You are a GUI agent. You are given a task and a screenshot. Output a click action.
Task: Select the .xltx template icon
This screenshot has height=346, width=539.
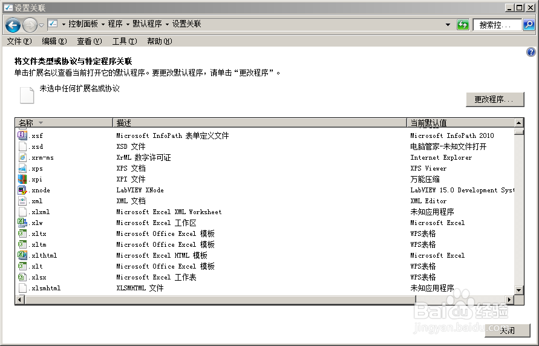click(22, 233)
